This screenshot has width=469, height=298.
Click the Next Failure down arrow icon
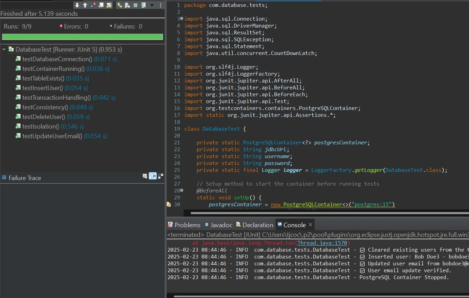click(77, 5)
